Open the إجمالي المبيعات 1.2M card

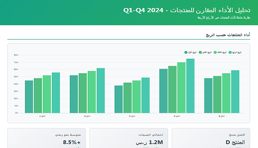(129, 138)
